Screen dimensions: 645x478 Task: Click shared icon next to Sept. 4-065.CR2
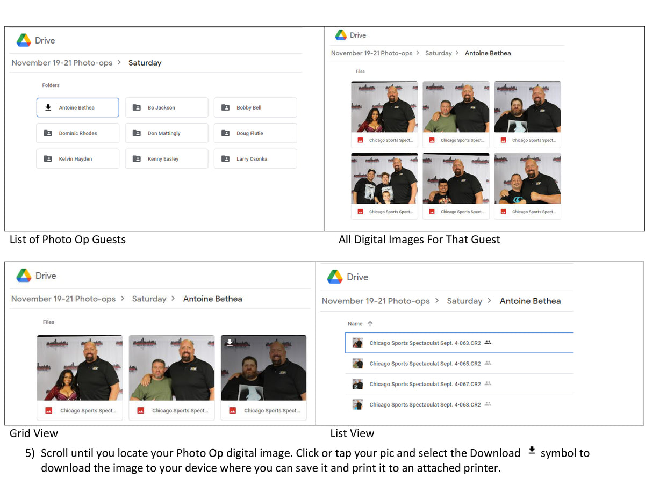coord(488,363)
